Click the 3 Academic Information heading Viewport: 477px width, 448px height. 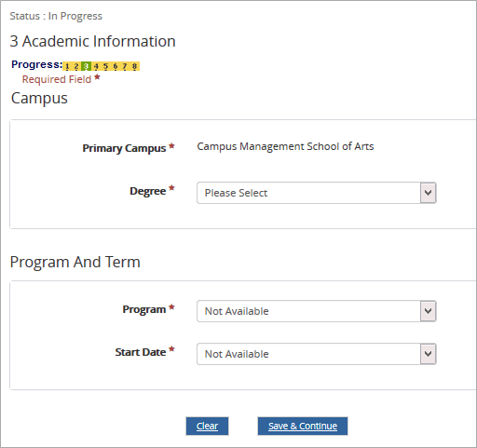coord(92,41)
